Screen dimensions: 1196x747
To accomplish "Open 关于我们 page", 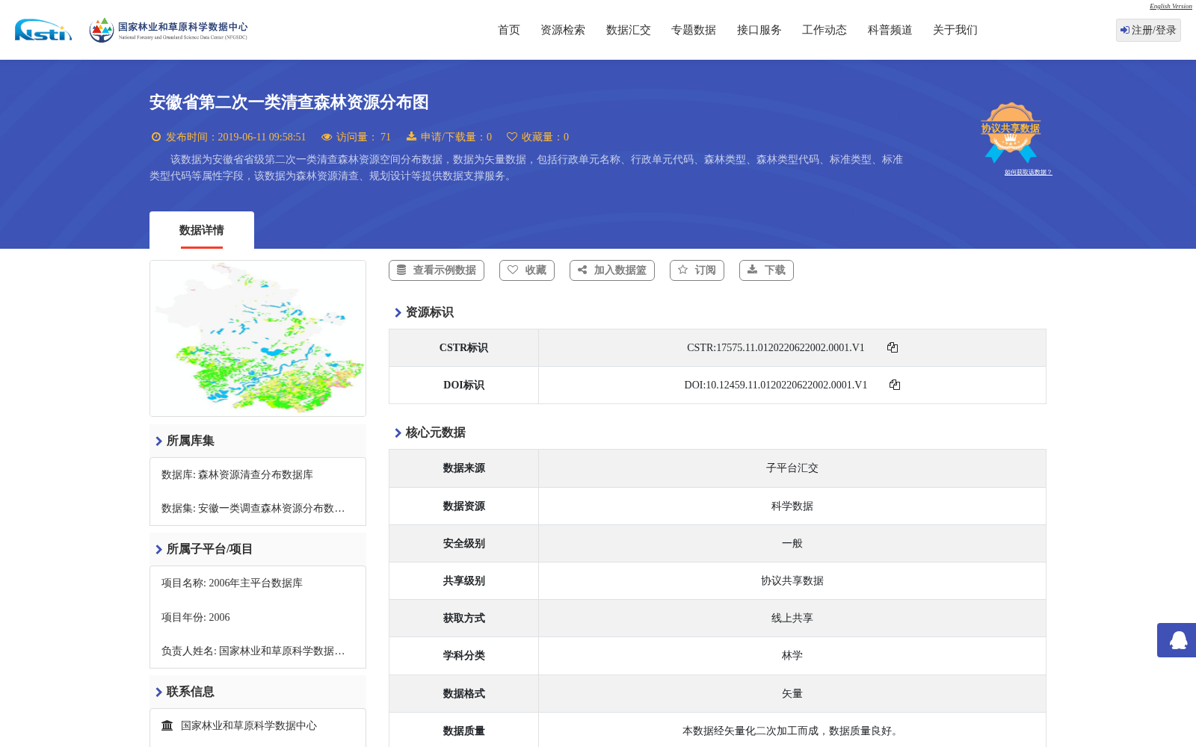I will pyautogui.click(x=955, y=30).
